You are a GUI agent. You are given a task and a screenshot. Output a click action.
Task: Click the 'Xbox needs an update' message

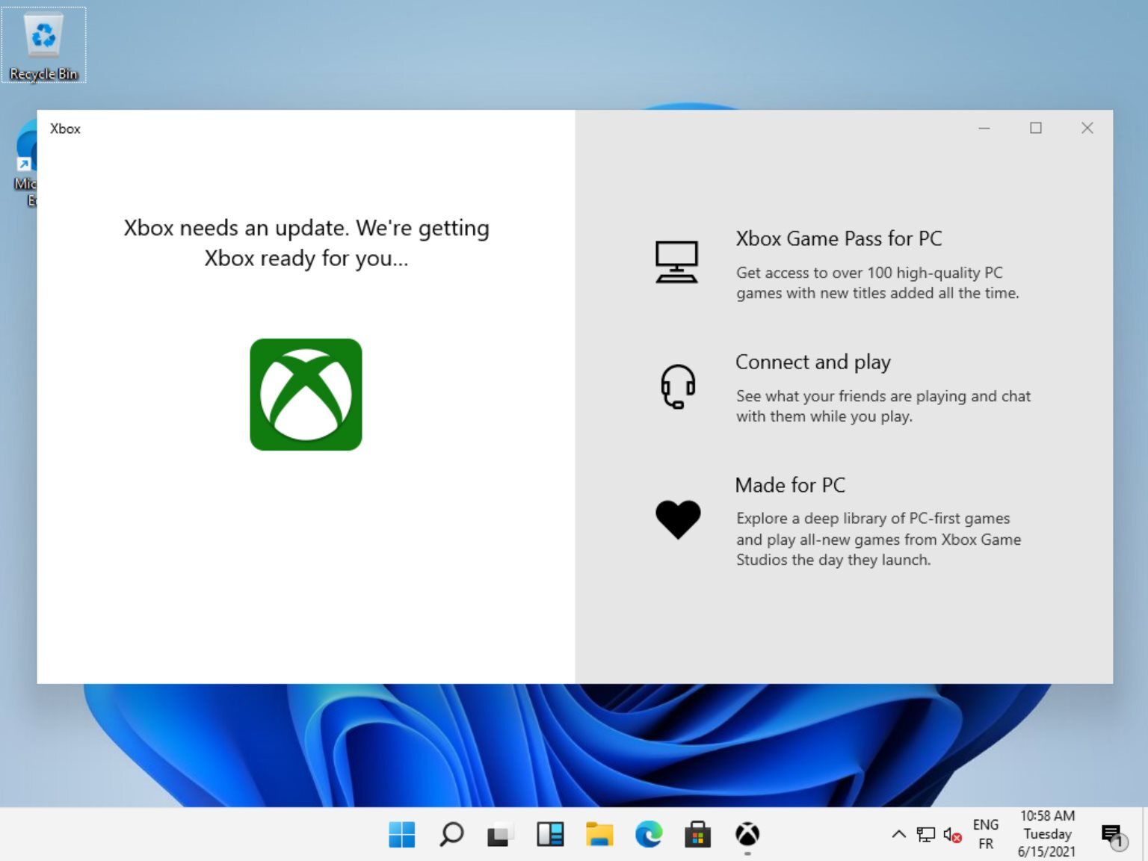pyautogui.click(x=306, y=243)
